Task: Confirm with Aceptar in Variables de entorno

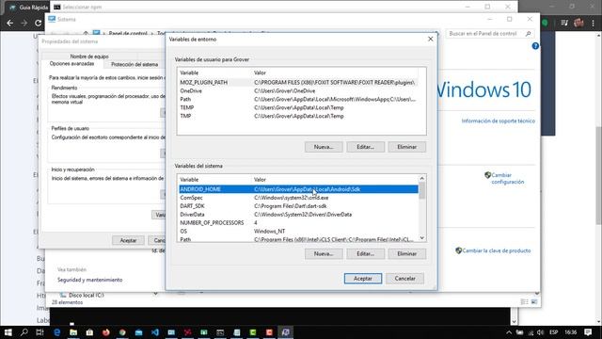Action: (x=363, y=279)
